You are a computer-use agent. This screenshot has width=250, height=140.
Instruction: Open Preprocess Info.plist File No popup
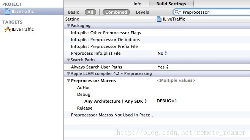(162, 53)
